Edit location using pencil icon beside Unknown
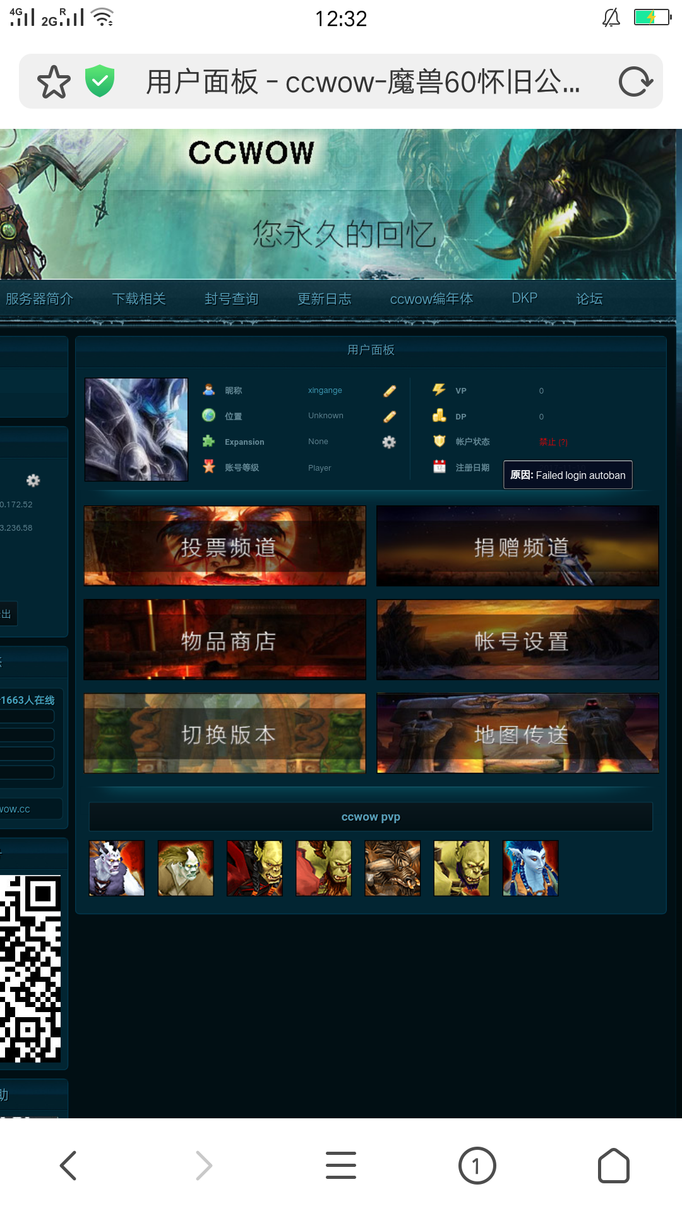Viewport: 682px width, 1213px height. coord(390,416)
